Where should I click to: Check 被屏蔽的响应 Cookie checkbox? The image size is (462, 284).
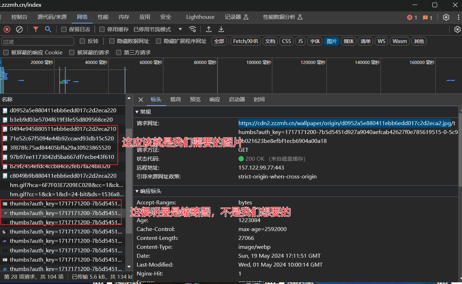pos(6,52)
